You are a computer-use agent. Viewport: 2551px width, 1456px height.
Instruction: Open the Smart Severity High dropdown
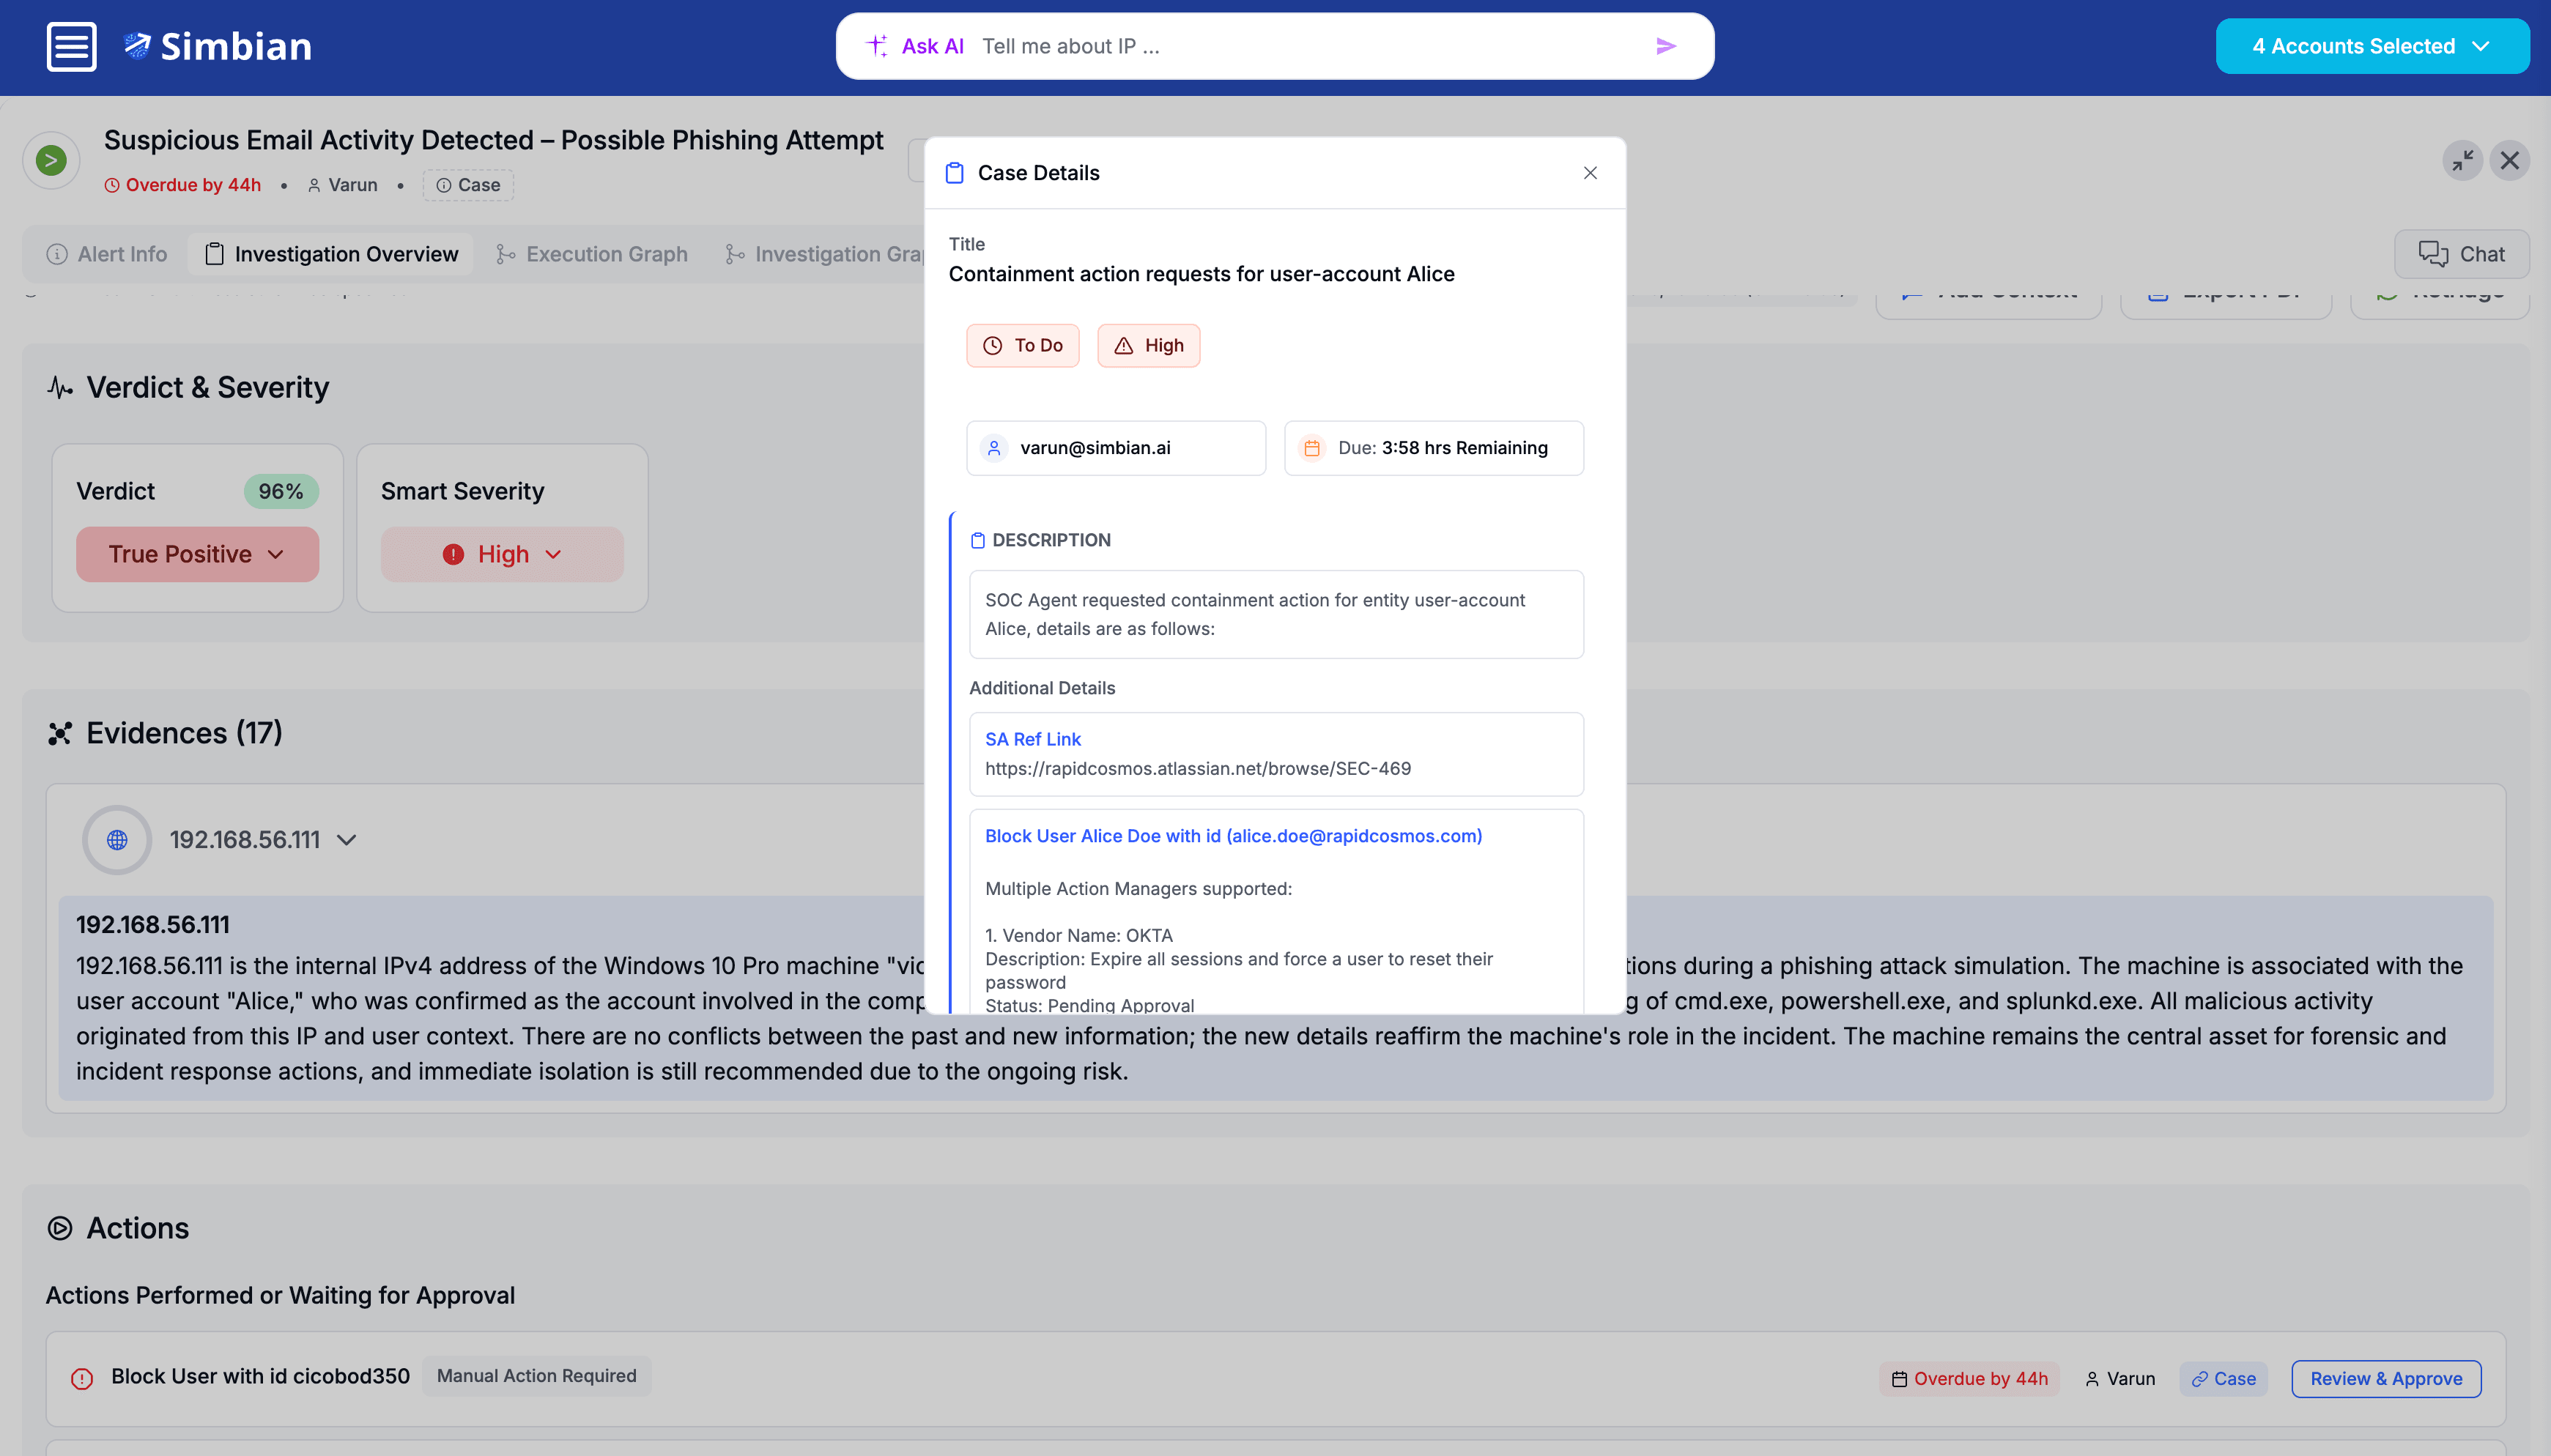pos(502,554)
